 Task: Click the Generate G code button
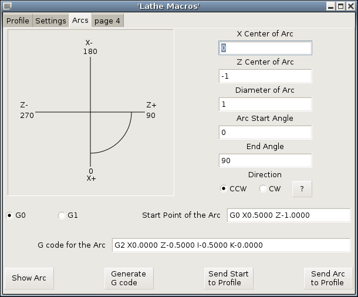click(129, 278)
